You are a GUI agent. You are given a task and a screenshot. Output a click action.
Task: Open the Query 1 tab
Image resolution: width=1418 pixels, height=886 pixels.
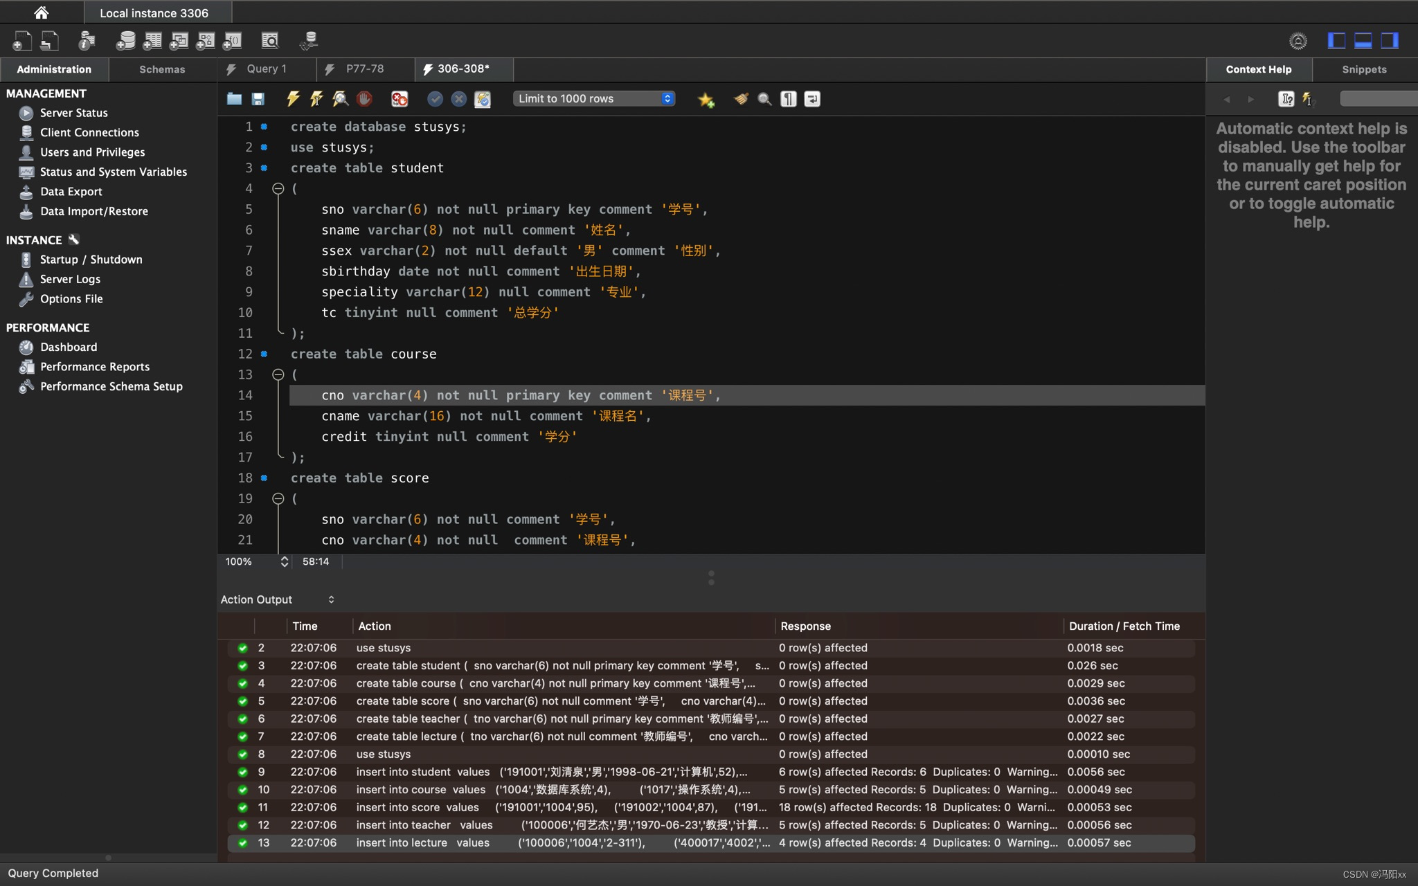[x=267, y=69]
